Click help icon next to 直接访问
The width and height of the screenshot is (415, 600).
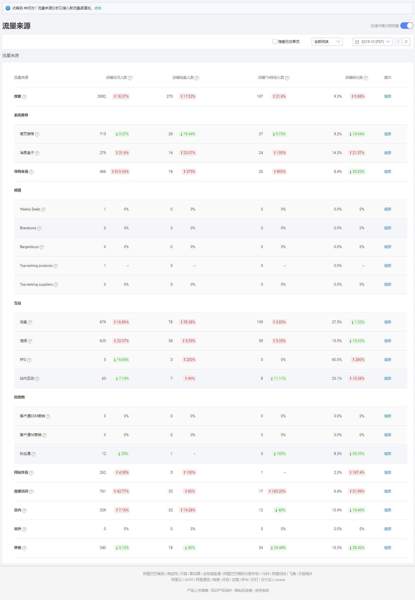pos(31,492)
